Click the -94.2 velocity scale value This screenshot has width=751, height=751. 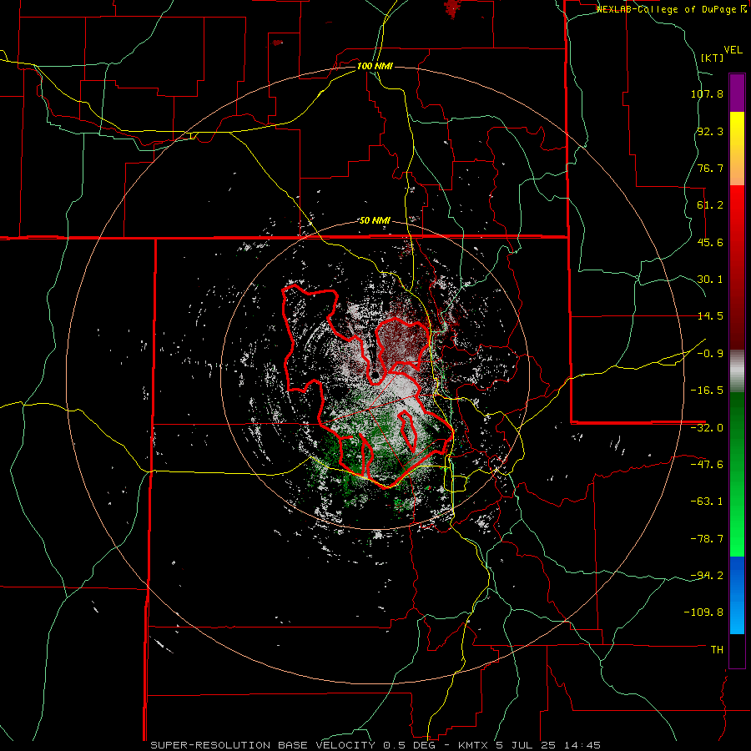pos(707,575)
